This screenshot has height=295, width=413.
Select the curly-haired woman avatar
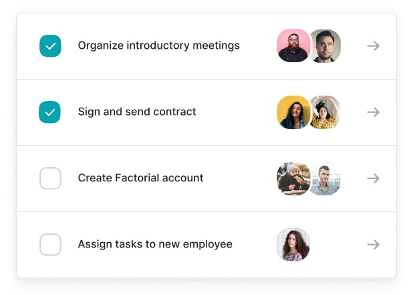pos(293,245)
